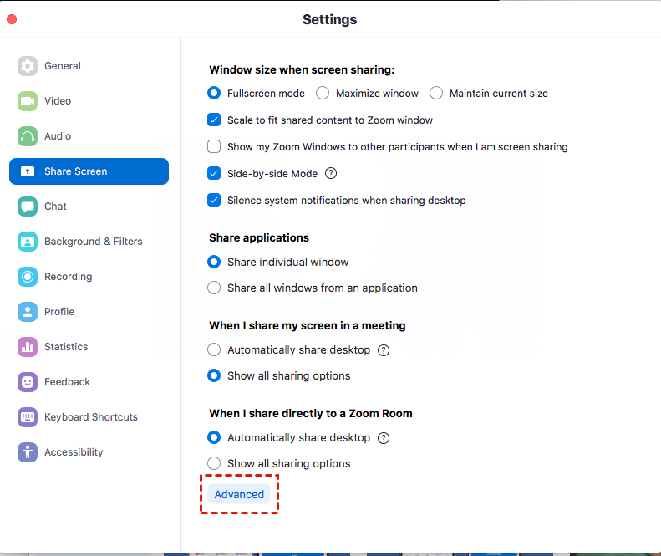Uncheck Silence system notifications when sharing

click(214, 201)
